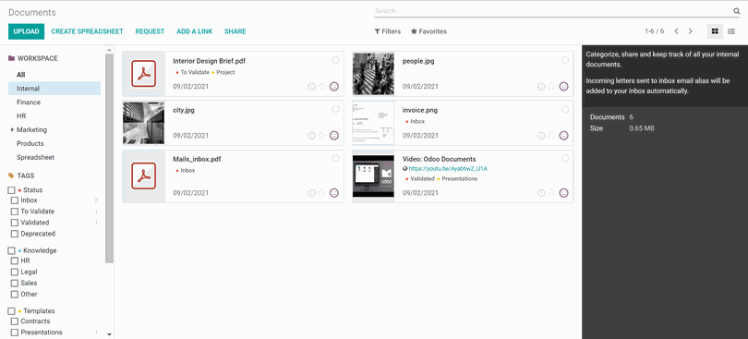Viewport: 748px width, 339px height.
Task: Open the Favorites dropdown
Action: coord(428,31)
